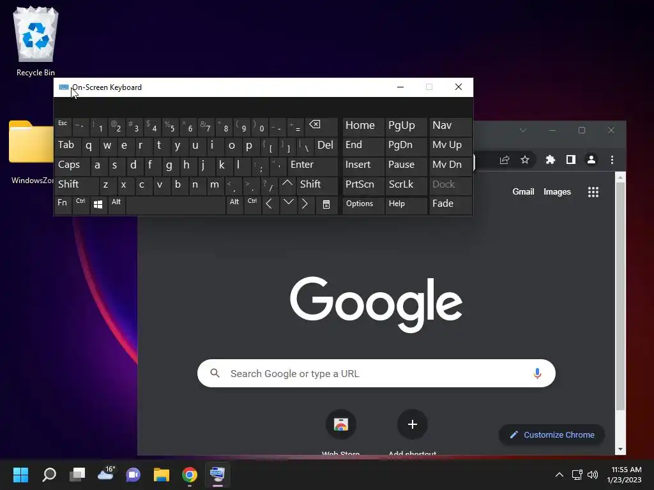This screenshot has height=490, width=654.
Task: Open the weather widget showing 16°
Action: point(105,474)
